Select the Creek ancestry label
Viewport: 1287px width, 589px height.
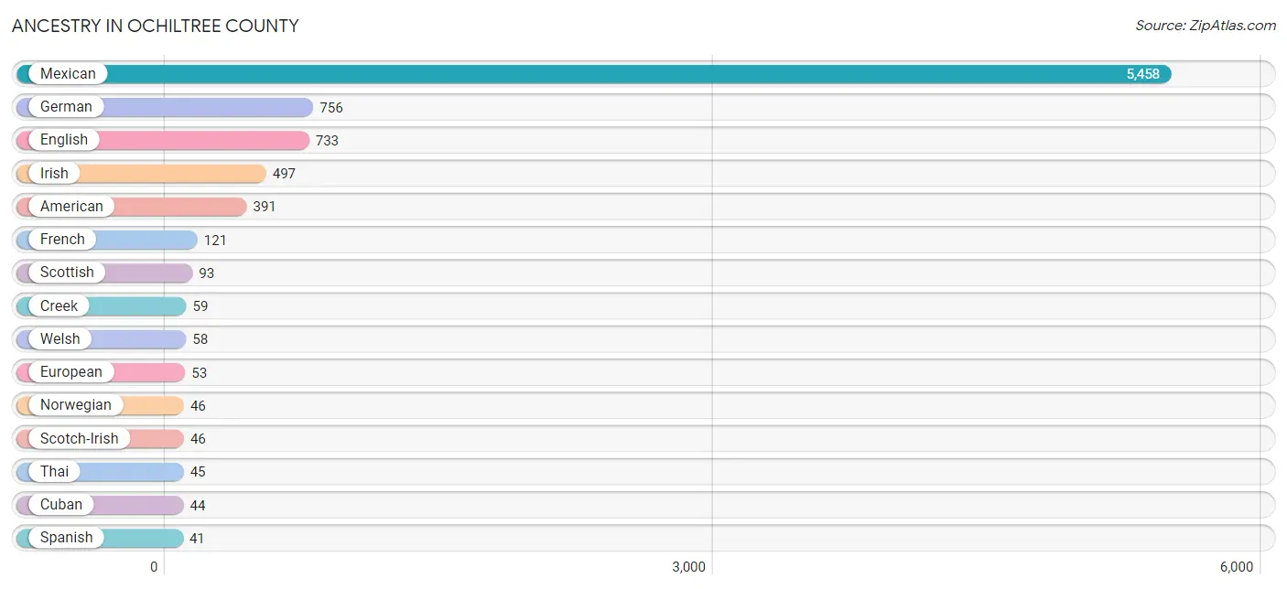(x=59, y=305)
